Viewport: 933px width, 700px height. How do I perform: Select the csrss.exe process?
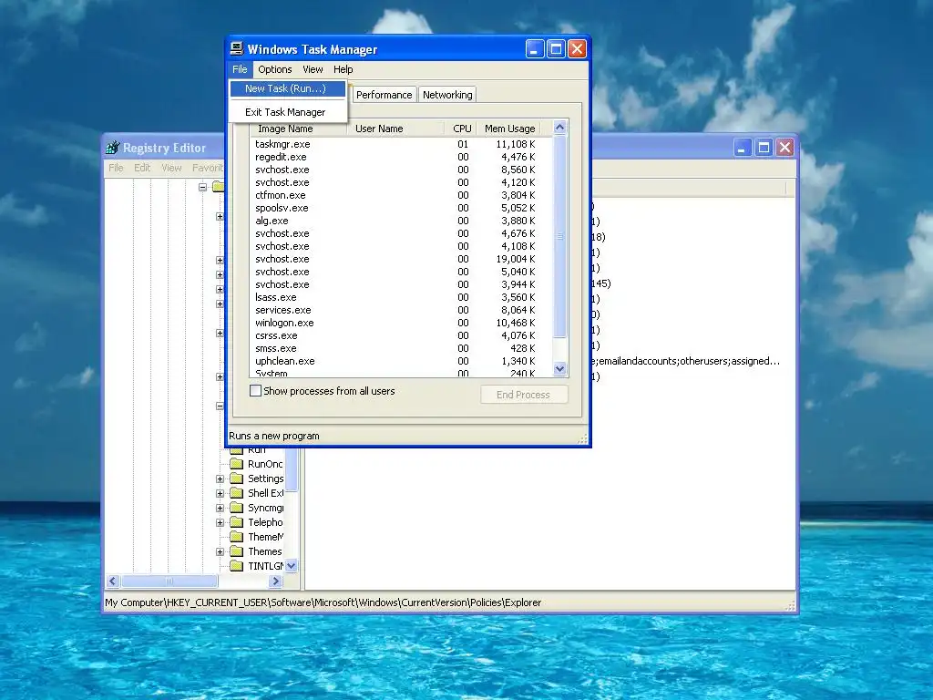point(276,335)
